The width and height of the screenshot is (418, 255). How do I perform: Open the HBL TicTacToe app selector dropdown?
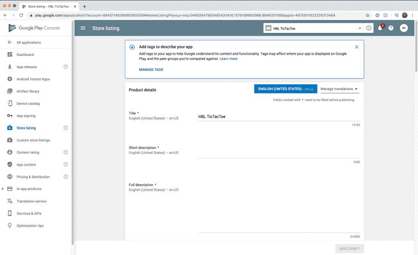pos(314,28)
